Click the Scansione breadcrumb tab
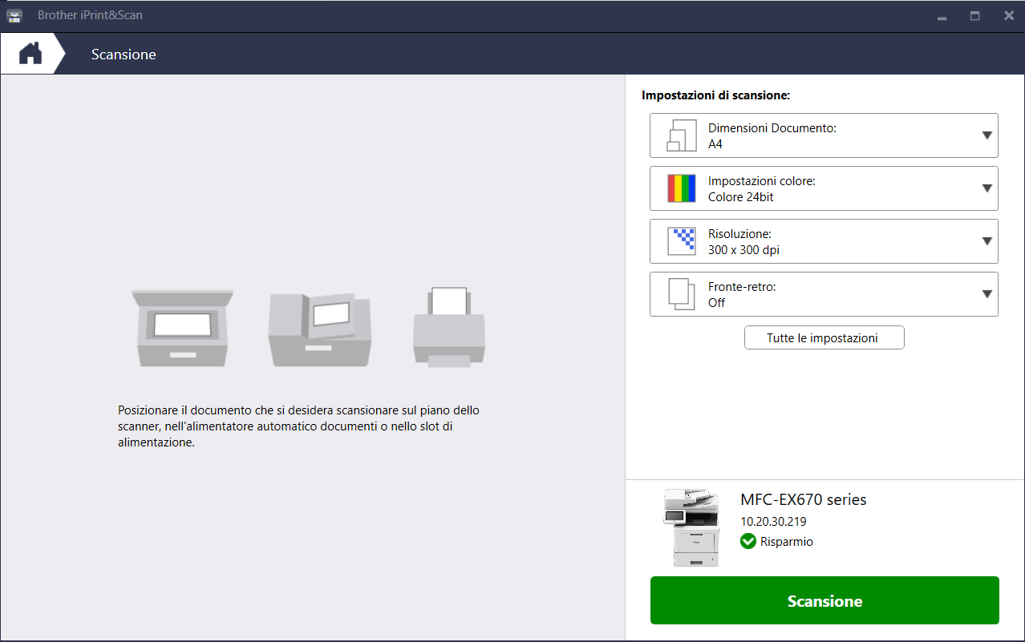 tap(124, 55)
